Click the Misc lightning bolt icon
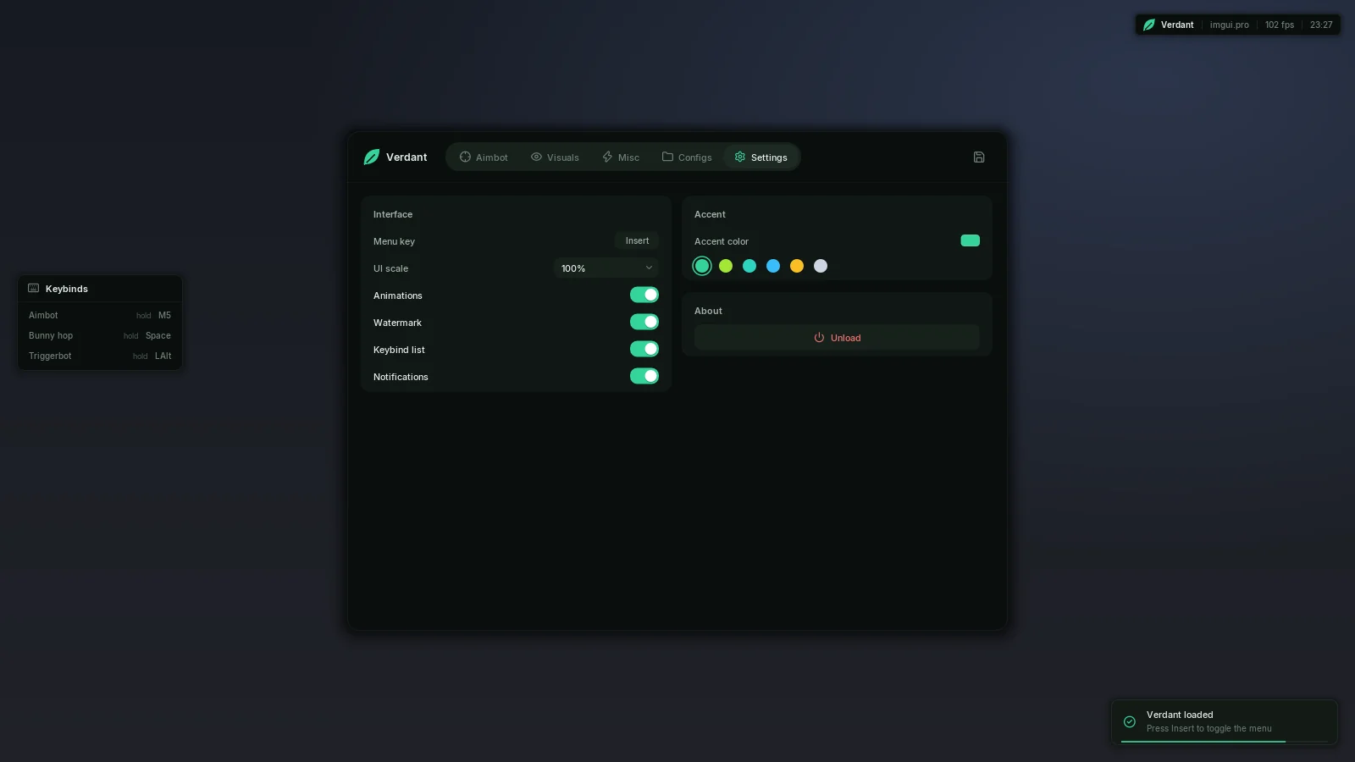1355x762 pixels. pos(607,157)
